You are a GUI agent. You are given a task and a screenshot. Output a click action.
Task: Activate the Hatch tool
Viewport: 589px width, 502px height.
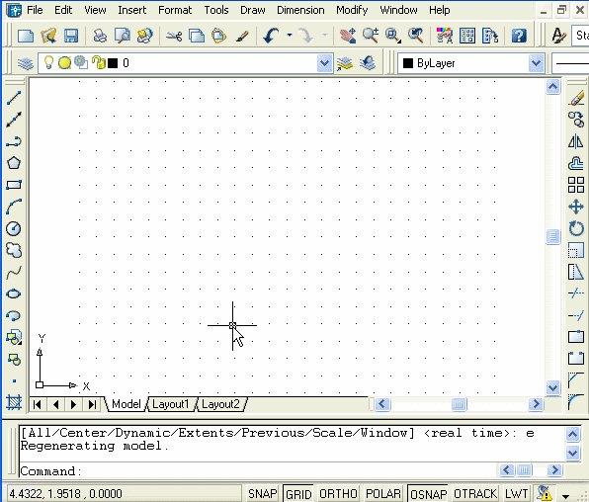pyautogui.click(x=14, y=402)
